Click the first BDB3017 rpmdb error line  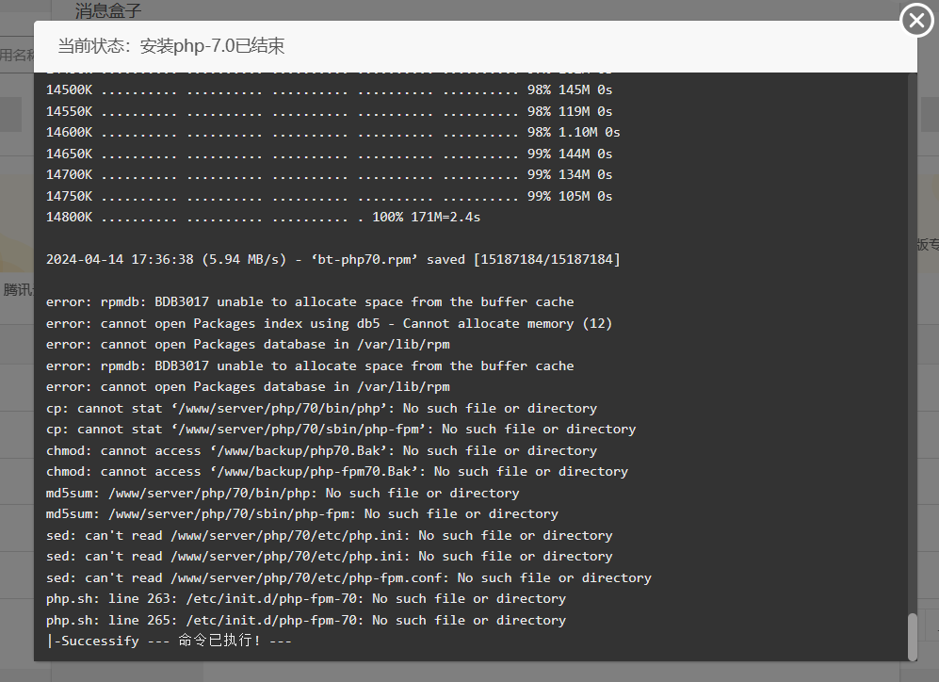(310, 301)
